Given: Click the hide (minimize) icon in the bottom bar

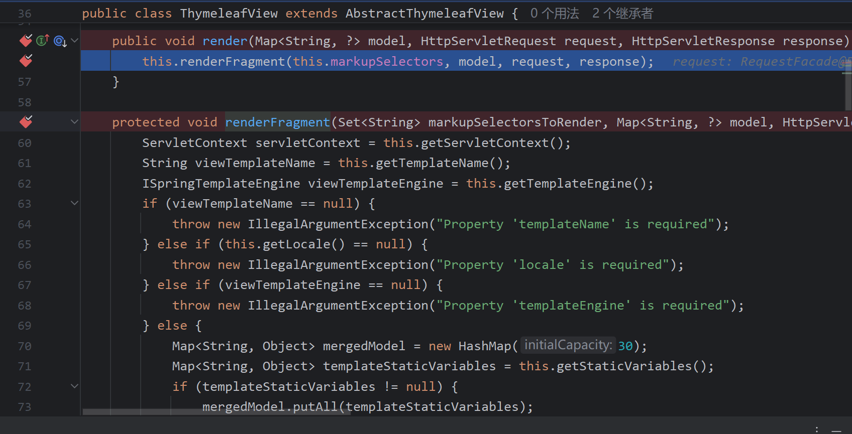Looking at the screenshot, I should click(836, 430).
